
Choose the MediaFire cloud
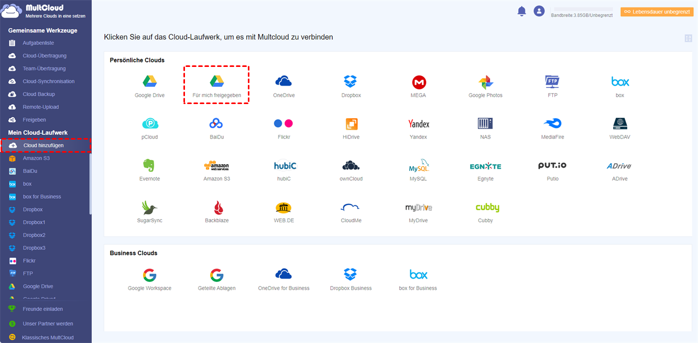[x=552, y=128]
